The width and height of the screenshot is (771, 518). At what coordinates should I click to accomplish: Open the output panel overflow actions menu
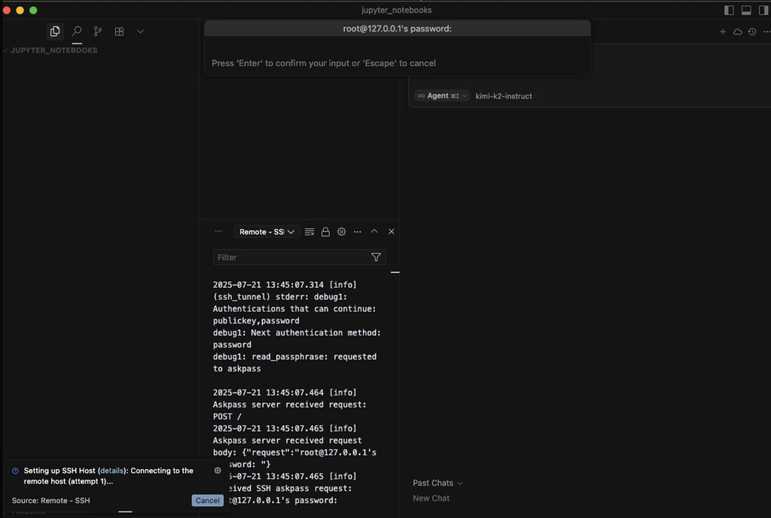[x=358, y=232]
